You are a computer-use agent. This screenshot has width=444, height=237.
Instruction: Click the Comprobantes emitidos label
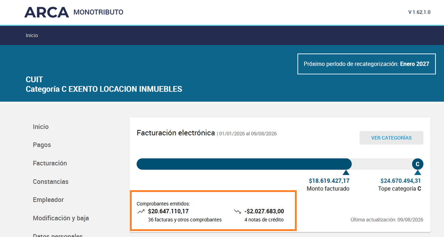(163, 203)
